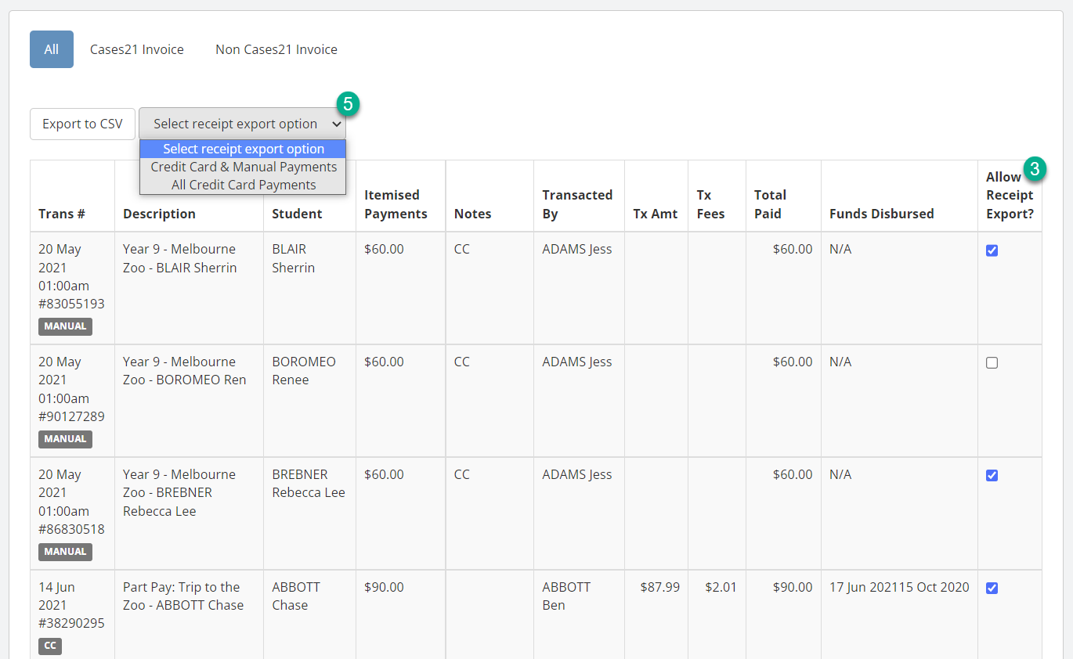
Task: Choose the highlighted "Select receipt export option" entry
Action: click(243, 149)
